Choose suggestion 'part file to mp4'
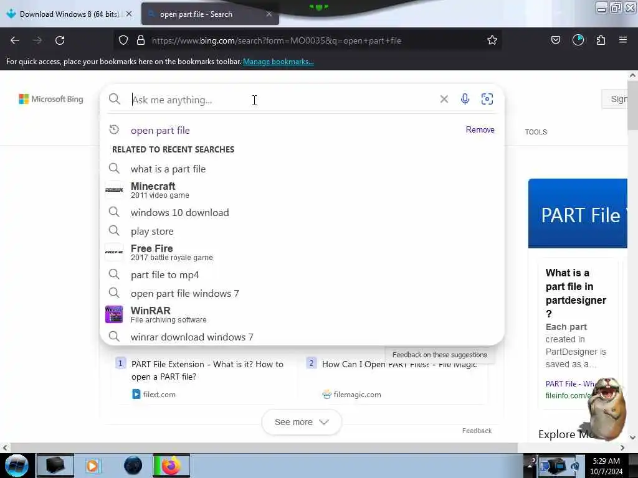 click(302, 274)
